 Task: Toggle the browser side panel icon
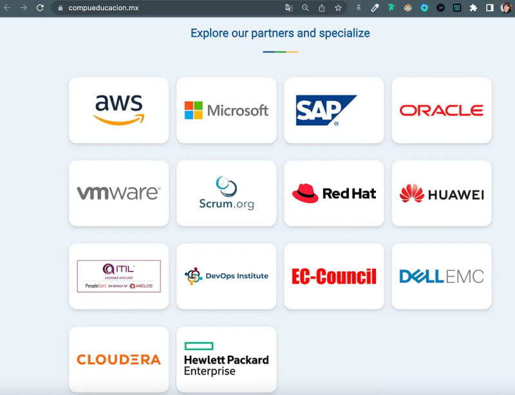(490, 8)
